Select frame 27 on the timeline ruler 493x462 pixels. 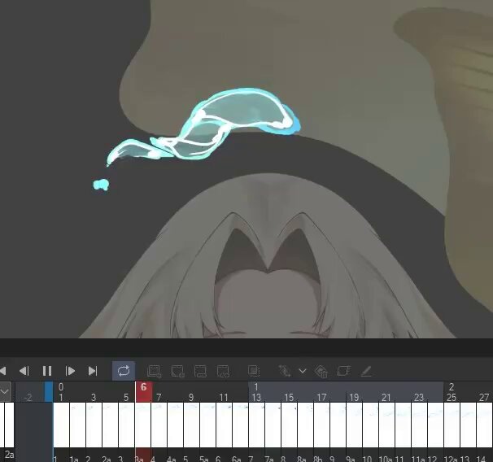pos(484,398)
